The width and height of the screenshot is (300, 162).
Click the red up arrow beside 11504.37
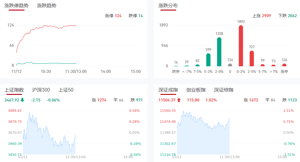point(179,100)
